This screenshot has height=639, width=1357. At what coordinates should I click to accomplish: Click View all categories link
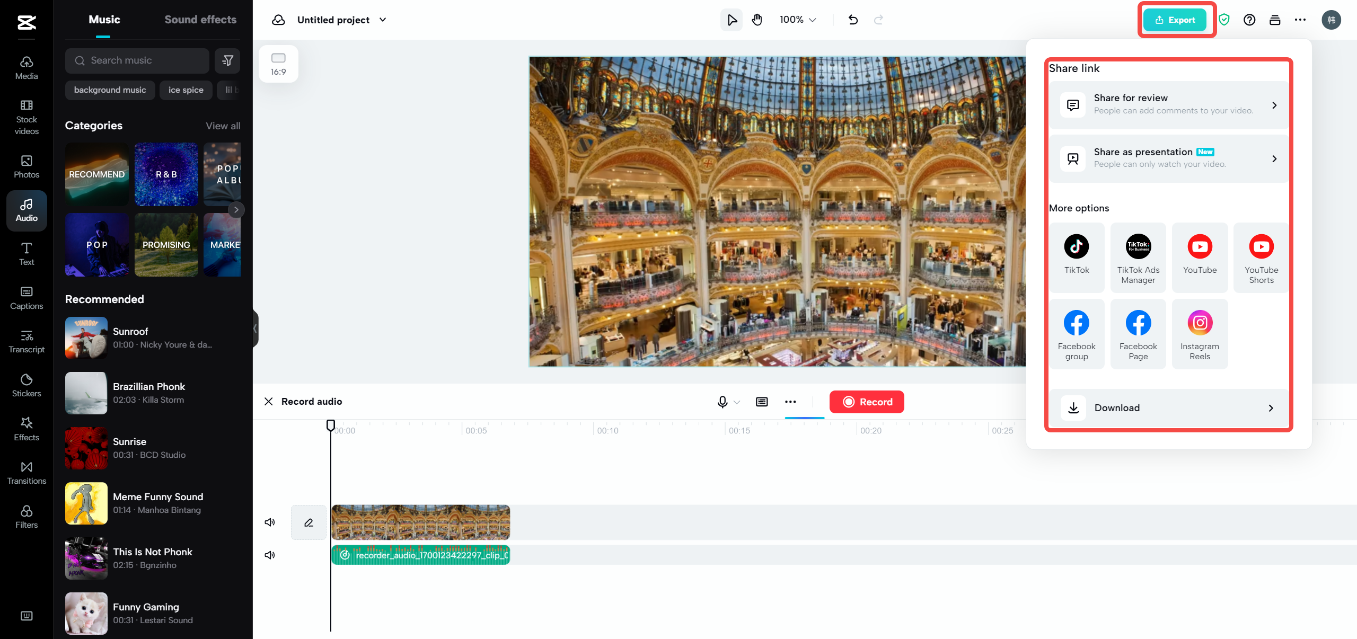click(x=223, y=126)
